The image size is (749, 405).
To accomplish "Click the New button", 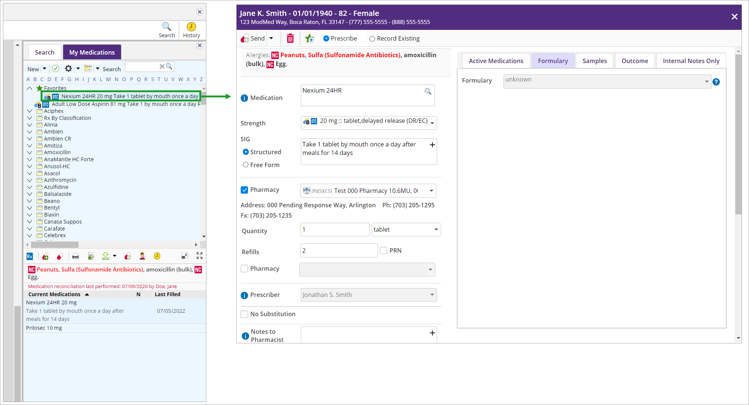I will tap(33, 69).
